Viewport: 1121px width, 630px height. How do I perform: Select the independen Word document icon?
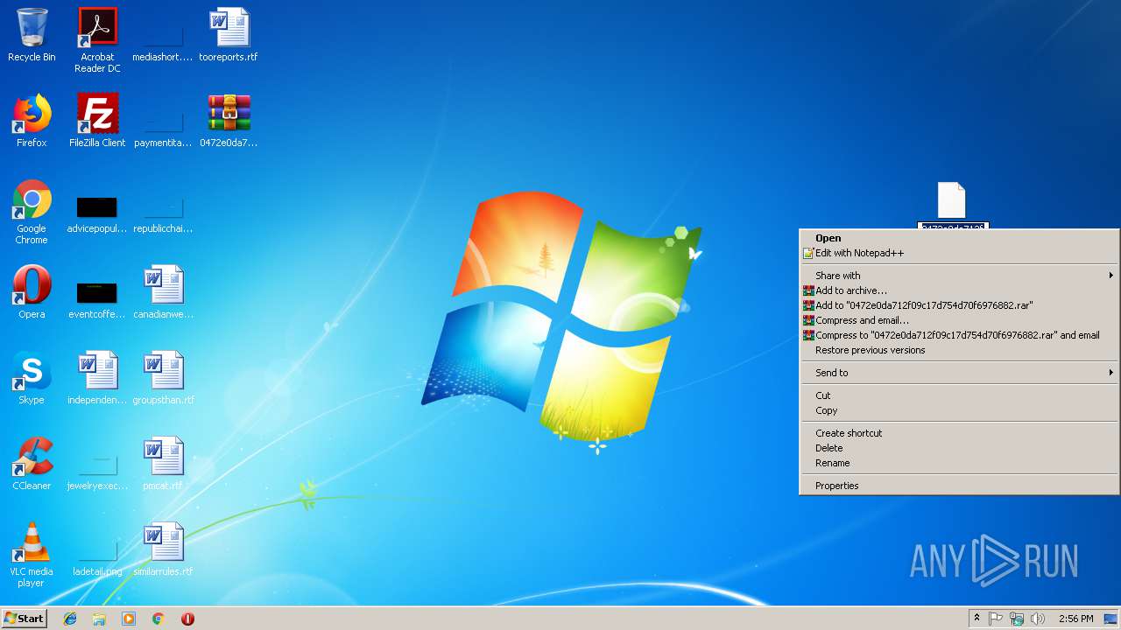97,378
